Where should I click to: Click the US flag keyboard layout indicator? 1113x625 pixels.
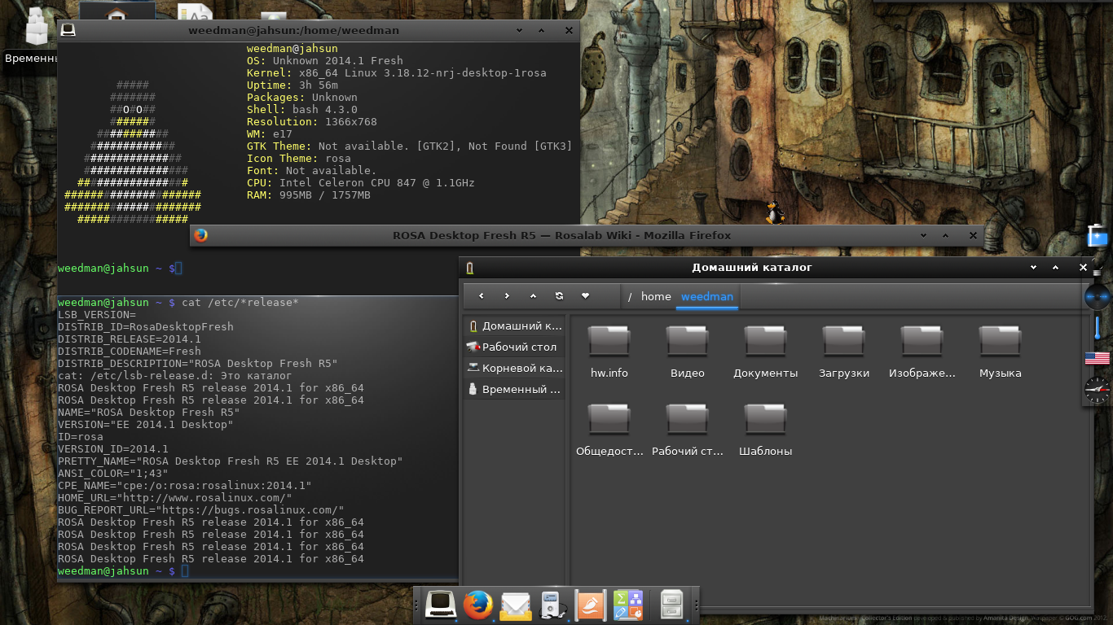[1097, 358]
